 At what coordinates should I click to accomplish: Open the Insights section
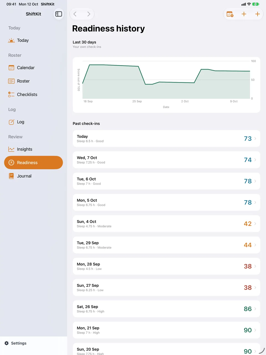[x=34, y=149]
